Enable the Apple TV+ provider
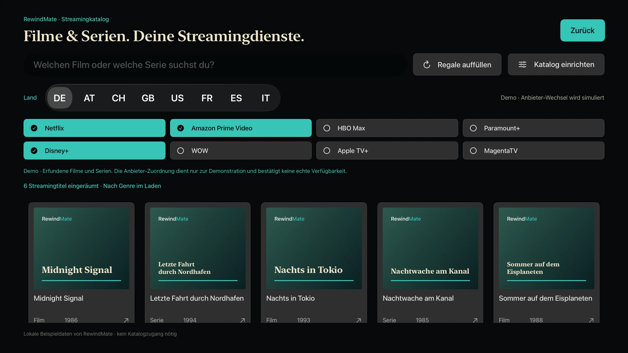This screenshot has height=353, width=628. coord(387,151)
